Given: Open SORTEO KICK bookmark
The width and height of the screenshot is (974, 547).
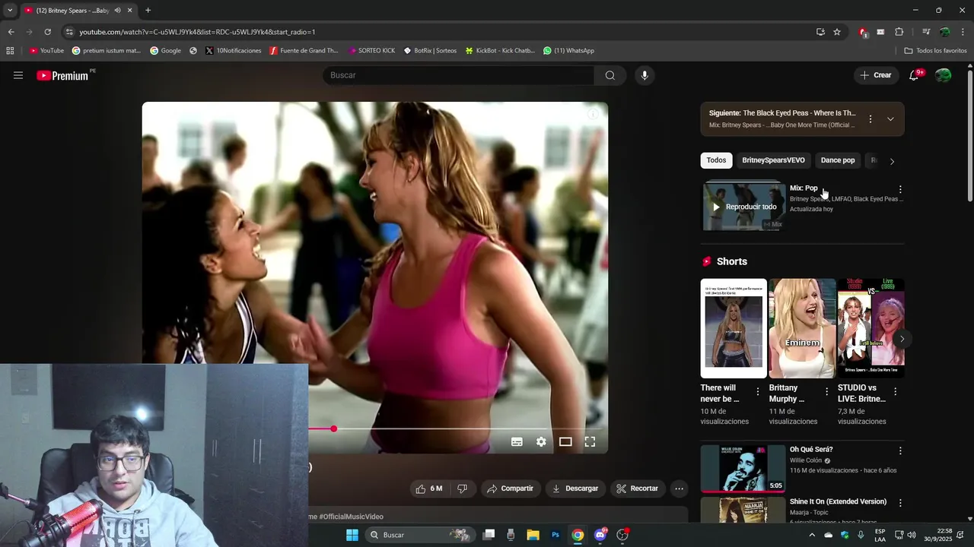Looking at the screenshot, I should (x=371, y=51).
